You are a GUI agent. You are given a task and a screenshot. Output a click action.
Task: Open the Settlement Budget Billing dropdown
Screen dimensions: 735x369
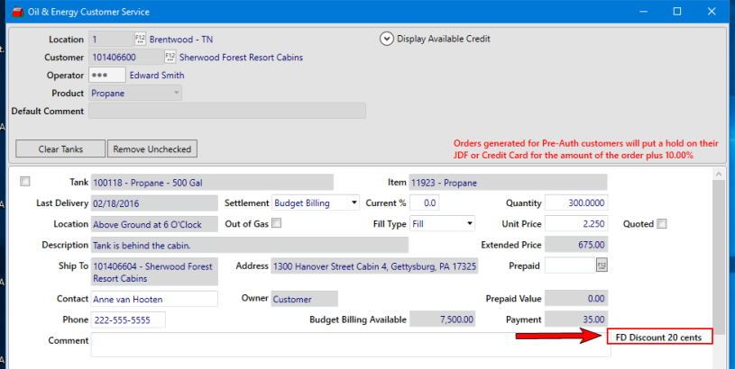coord(316,202)
